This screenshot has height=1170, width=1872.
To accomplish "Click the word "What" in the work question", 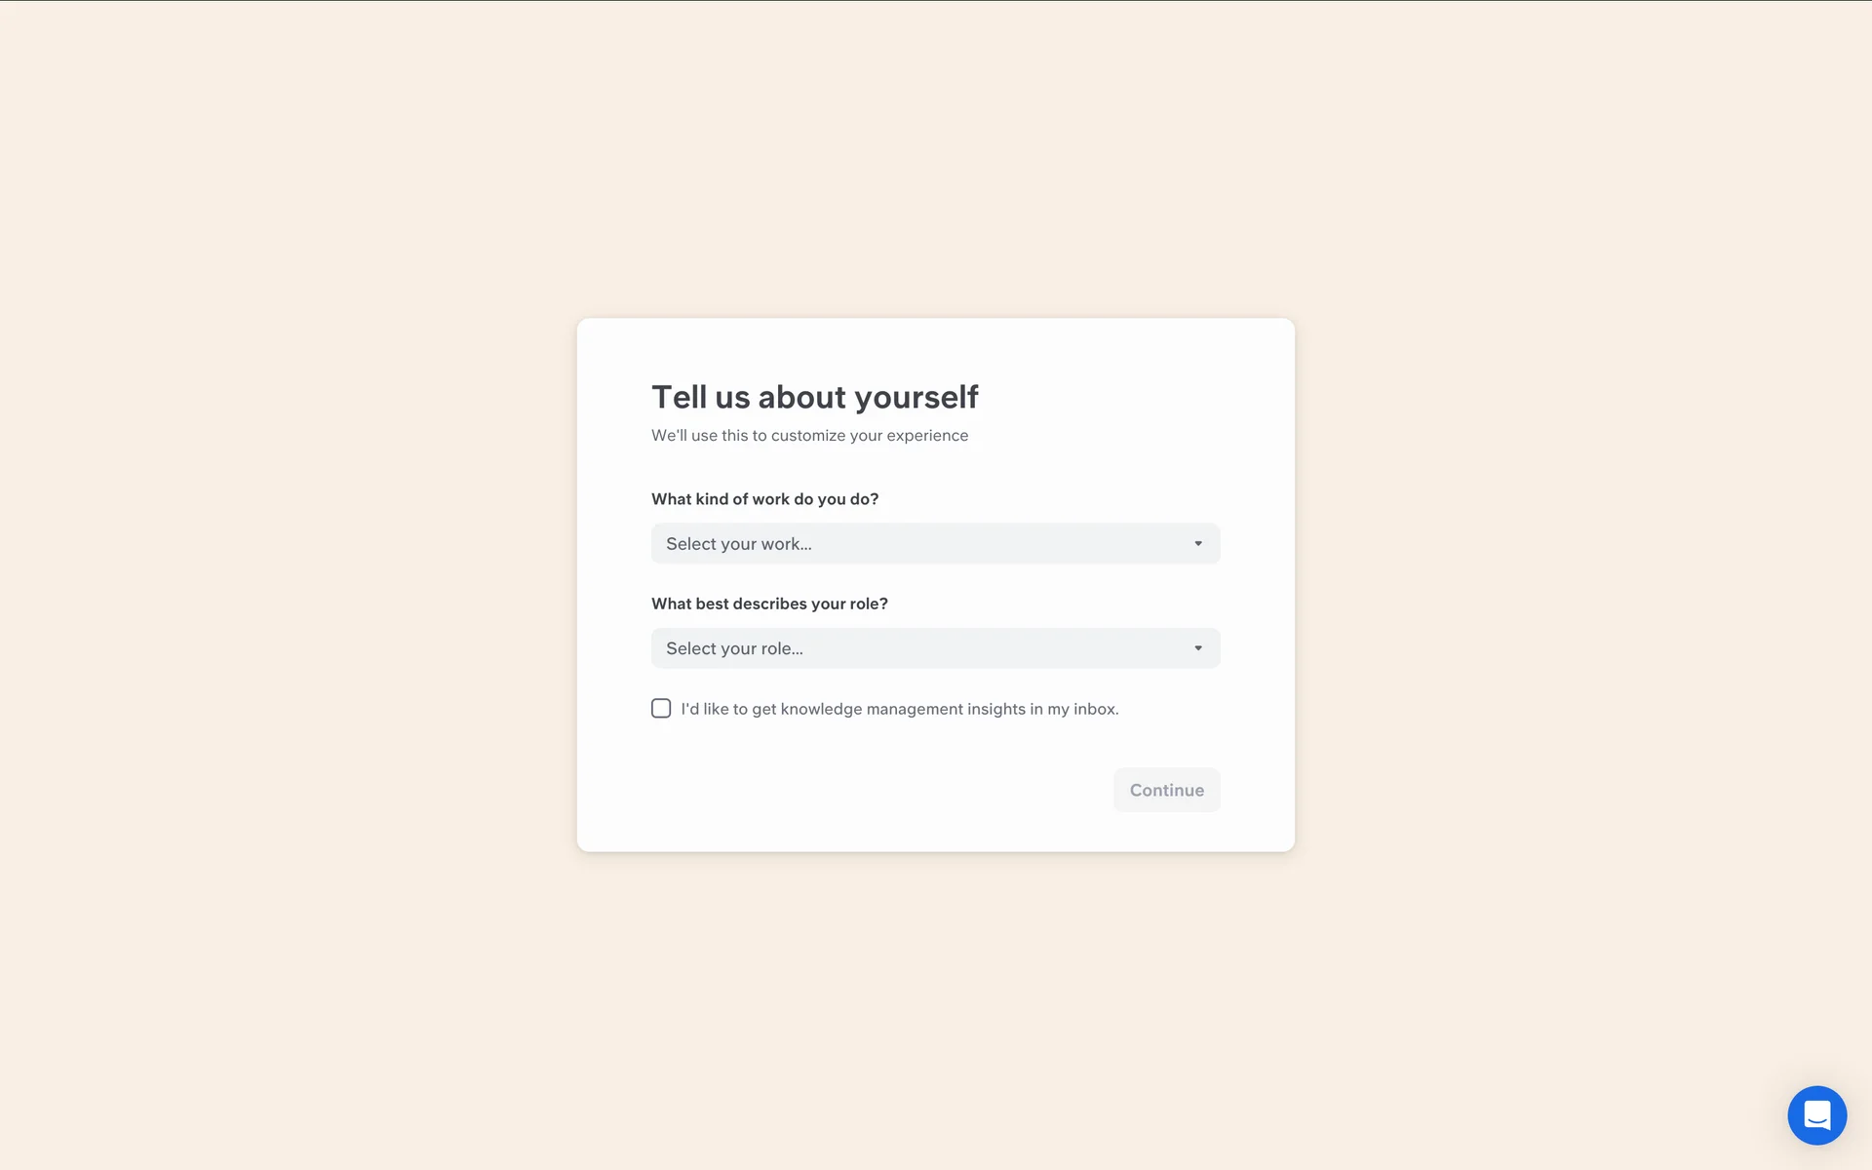I will point(671,499).
